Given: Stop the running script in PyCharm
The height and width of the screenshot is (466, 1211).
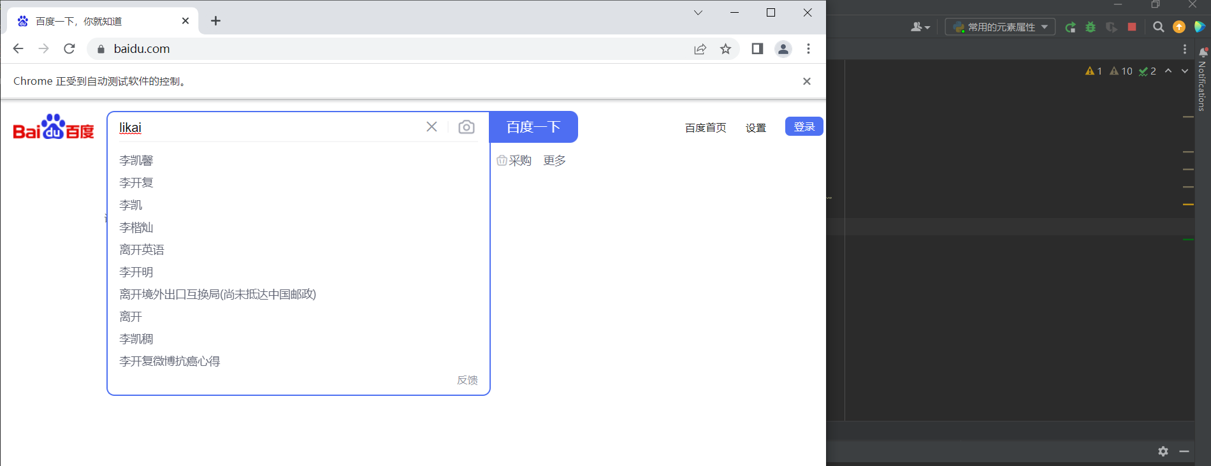Looking at the screenshot, I should click(x=1132, y=27).
